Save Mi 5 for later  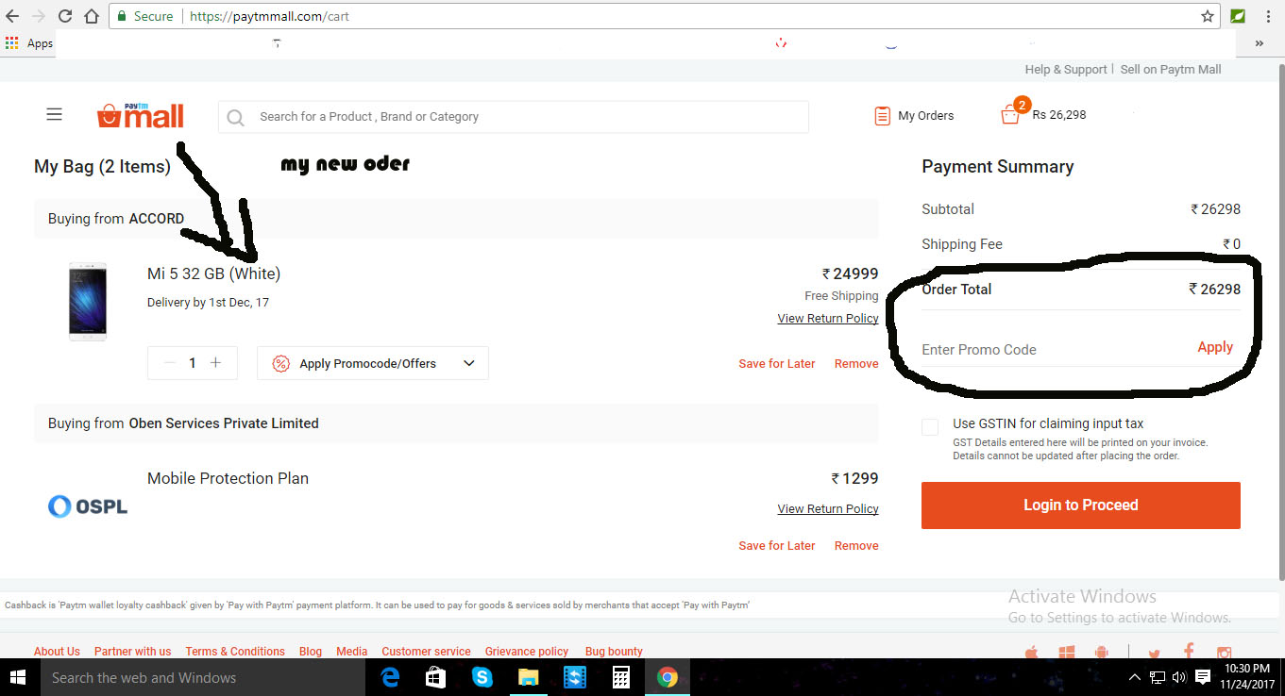[776, 364]
